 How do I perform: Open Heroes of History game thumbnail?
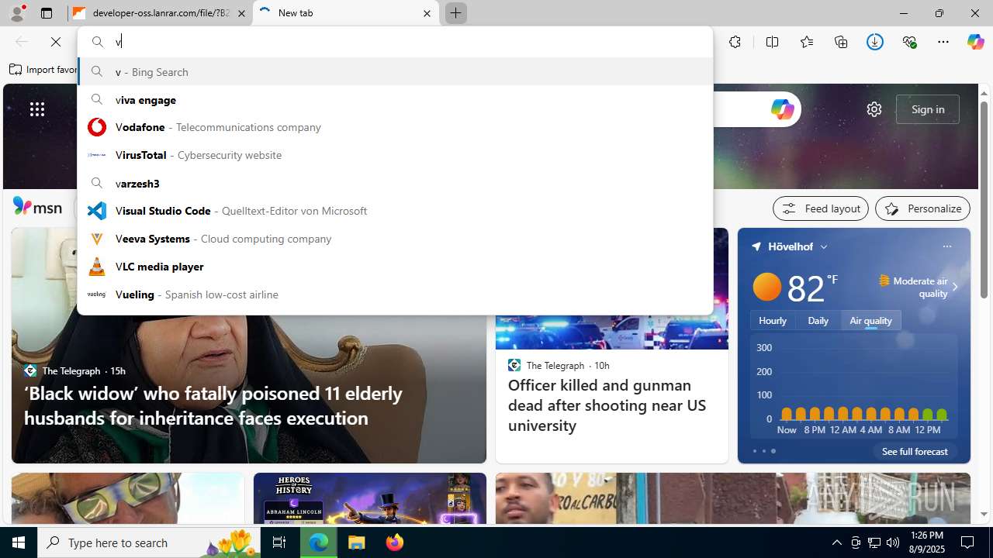[370, 498]
